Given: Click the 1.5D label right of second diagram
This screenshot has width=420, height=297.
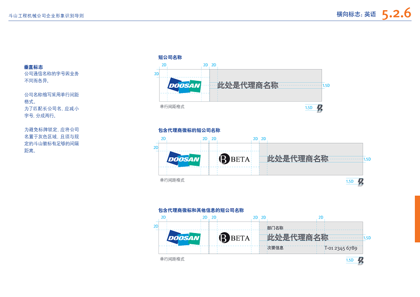Looking at the screenshot, I should 367,159.
